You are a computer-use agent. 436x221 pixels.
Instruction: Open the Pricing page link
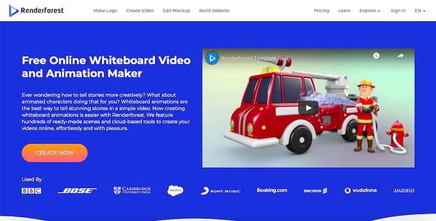pyautogui.click(x=322, y=10)
